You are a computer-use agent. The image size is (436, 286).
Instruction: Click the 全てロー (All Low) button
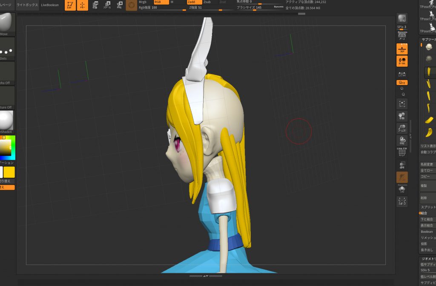click(x=428, y=170)
